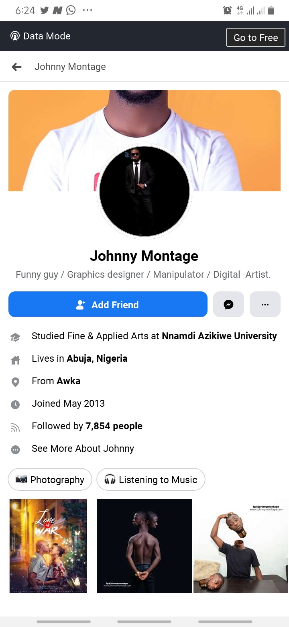Tap the Awka hometown link

tap(68, 381)
